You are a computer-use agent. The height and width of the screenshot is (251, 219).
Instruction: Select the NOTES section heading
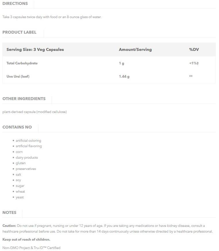(9, 212)
